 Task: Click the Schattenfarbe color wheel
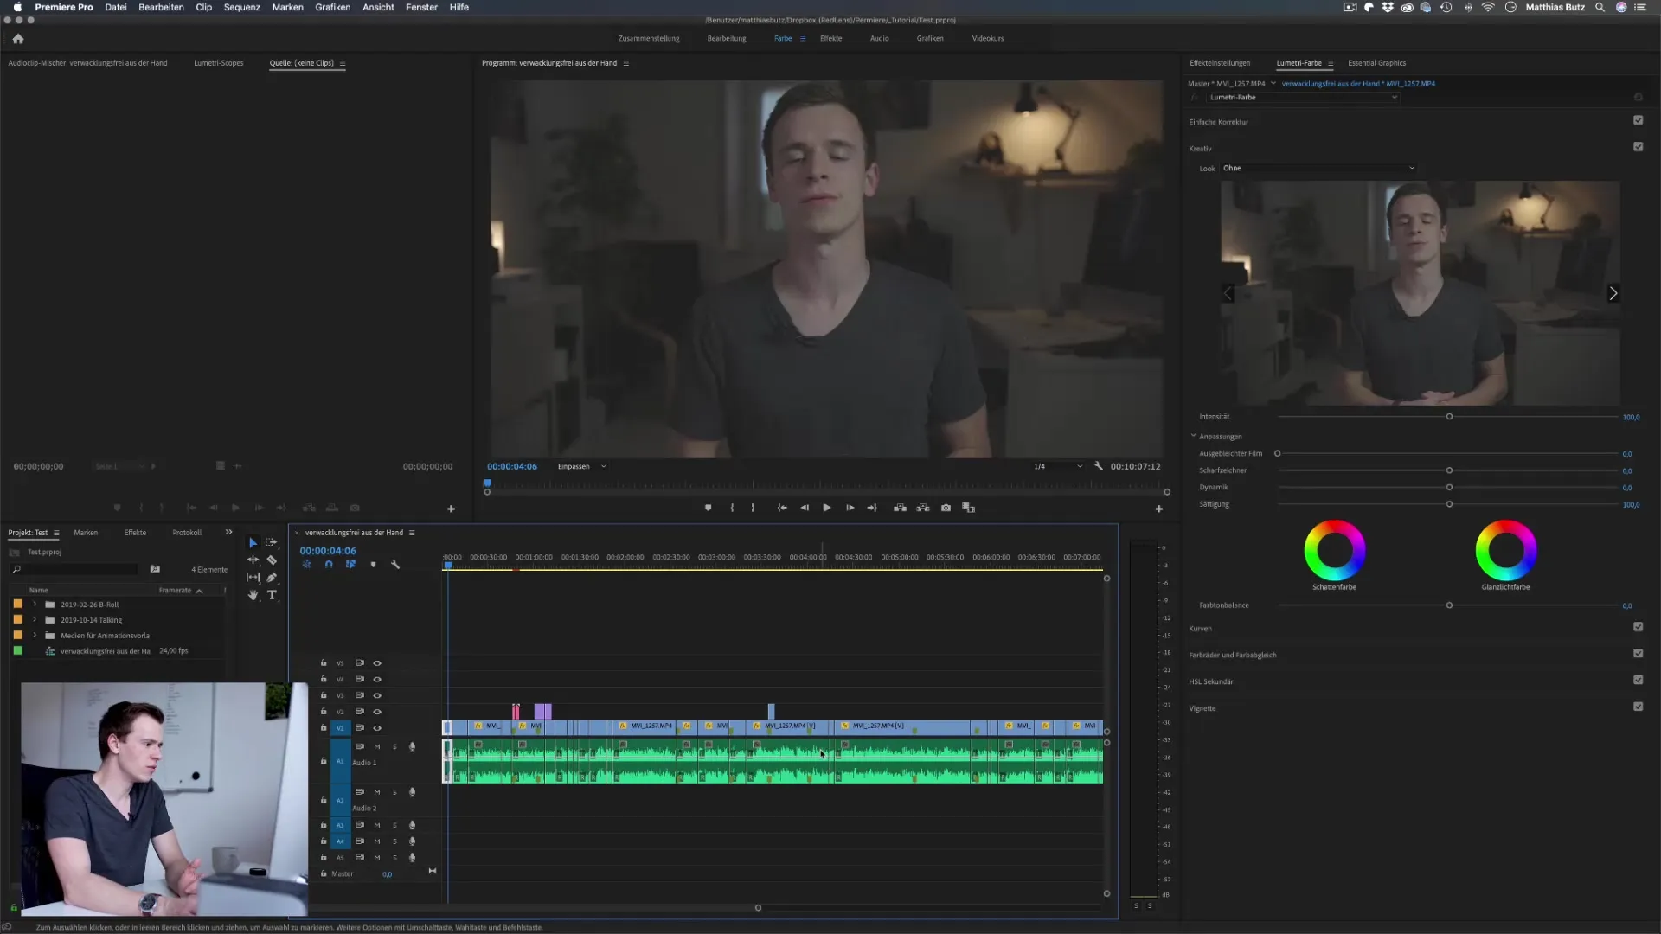(x=1334, y=550)
